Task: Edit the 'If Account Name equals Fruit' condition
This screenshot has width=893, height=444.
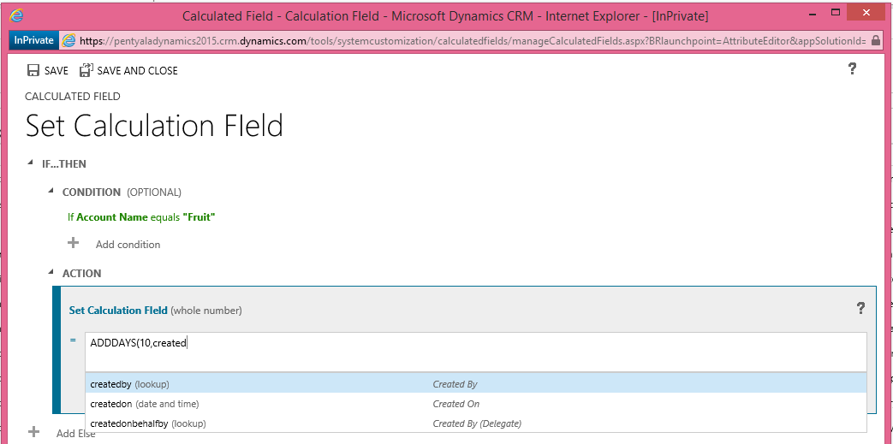Action: click(141, 217)
